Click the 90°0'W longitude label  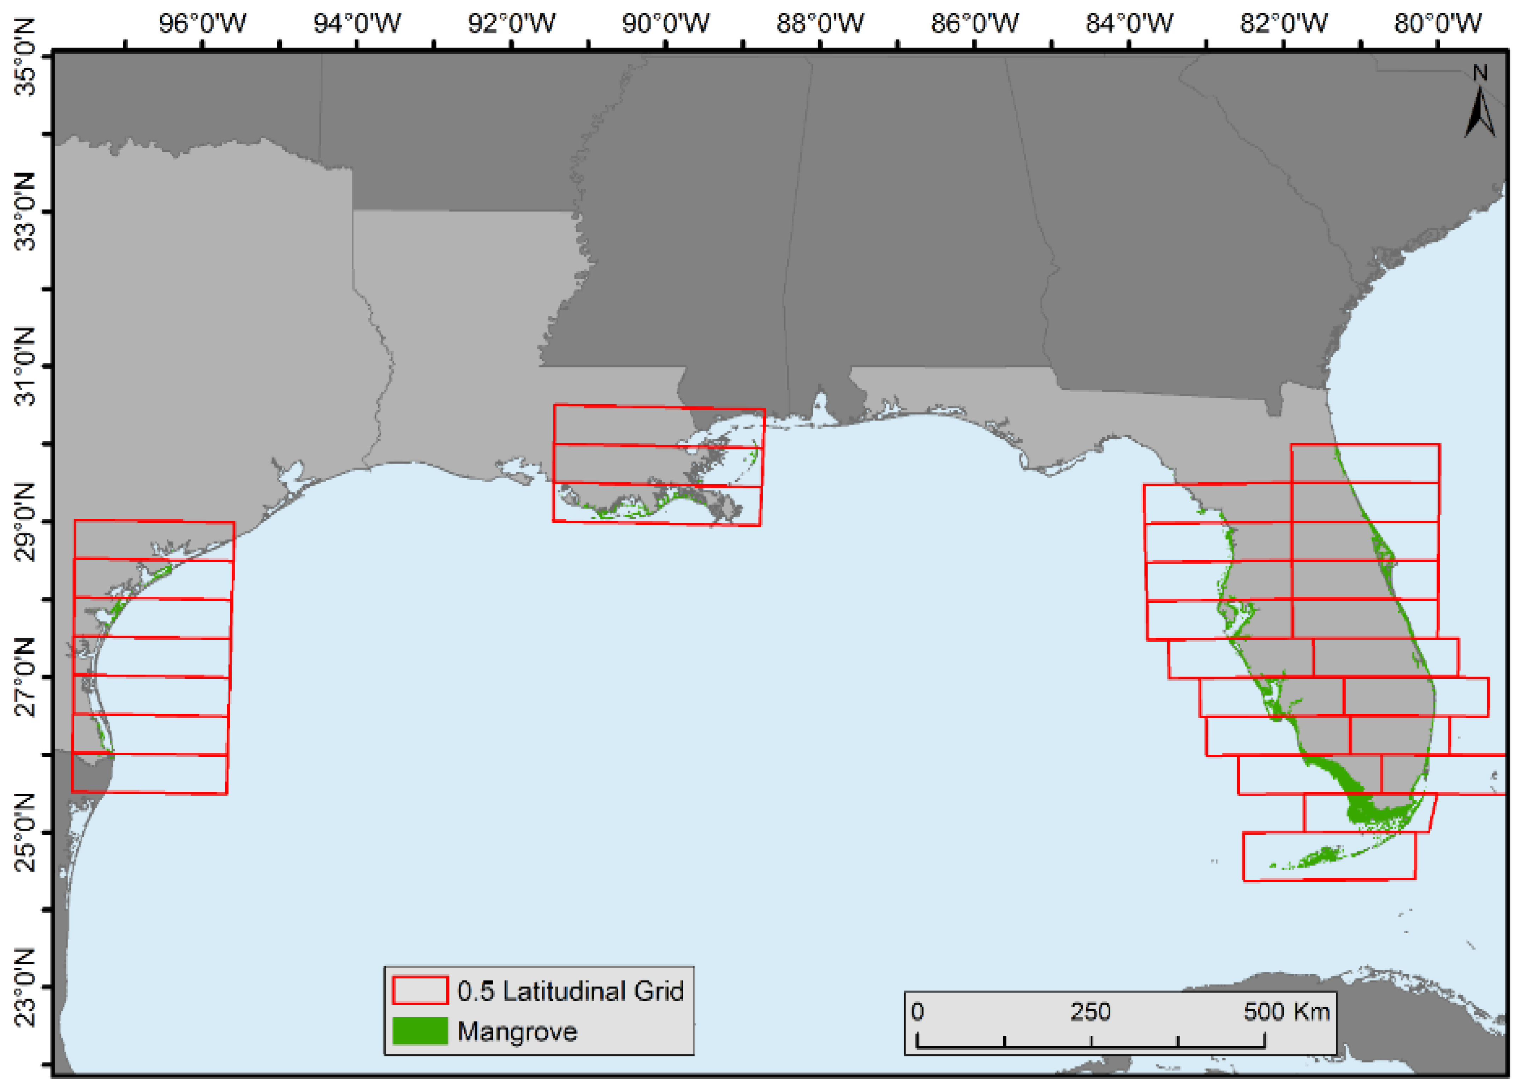[x=665, y=24]
